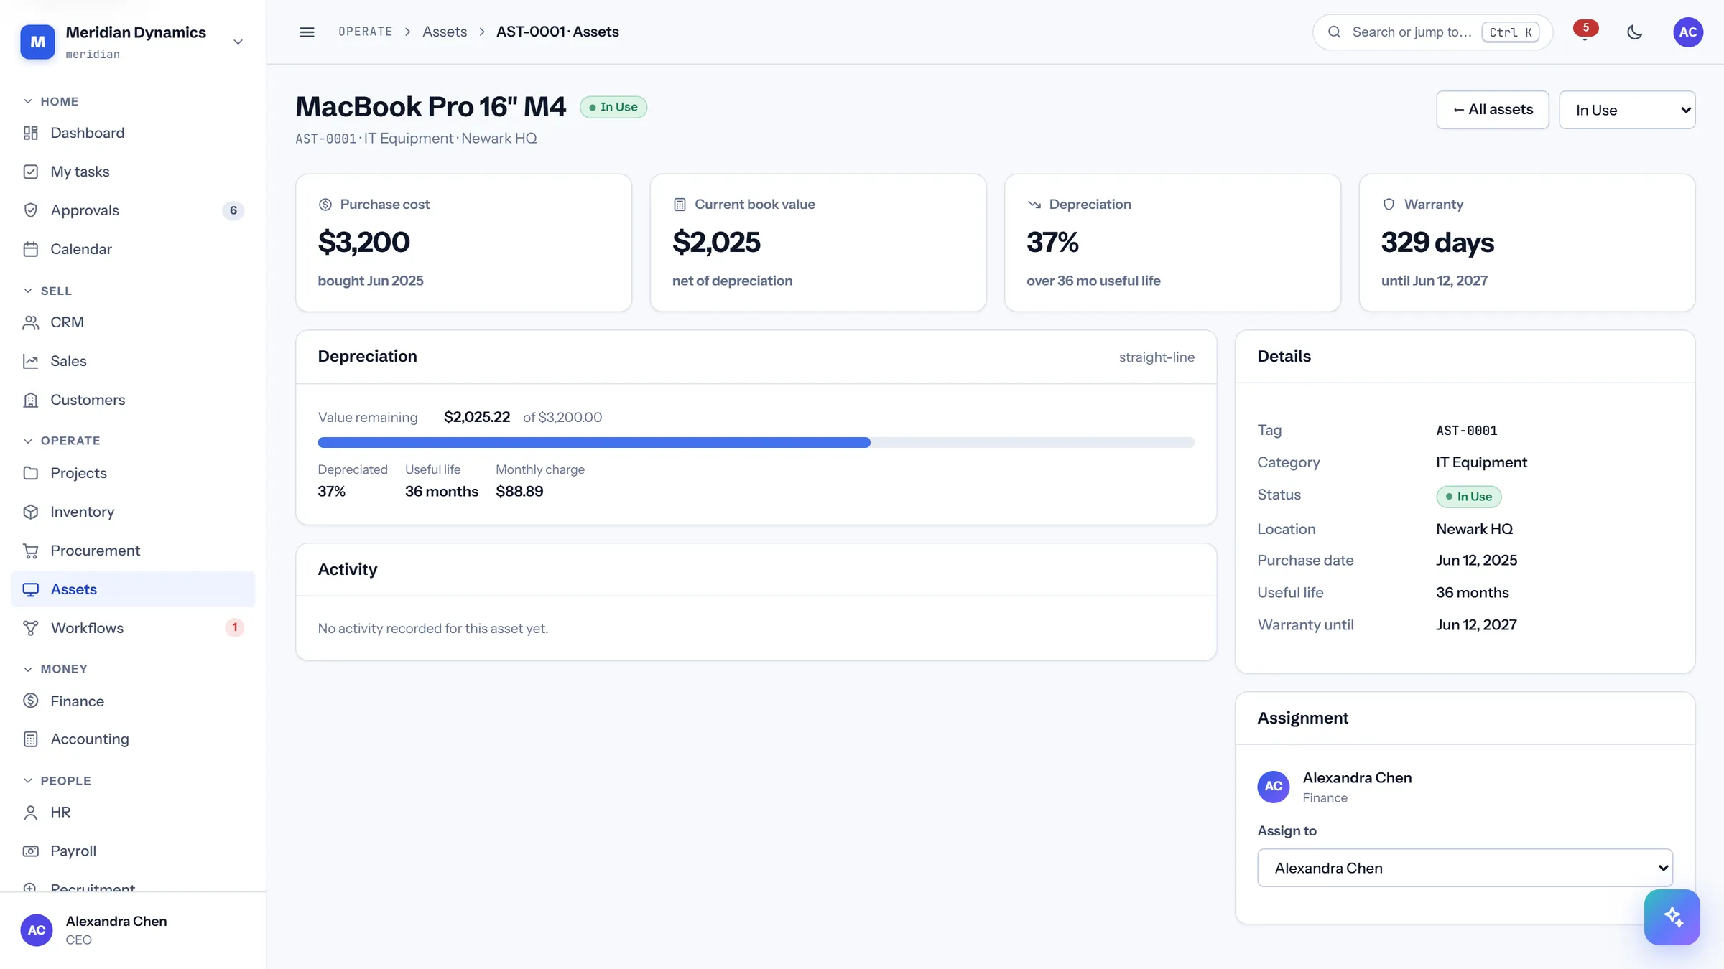Click Newark HQ location value in Details

(1474, 528)
